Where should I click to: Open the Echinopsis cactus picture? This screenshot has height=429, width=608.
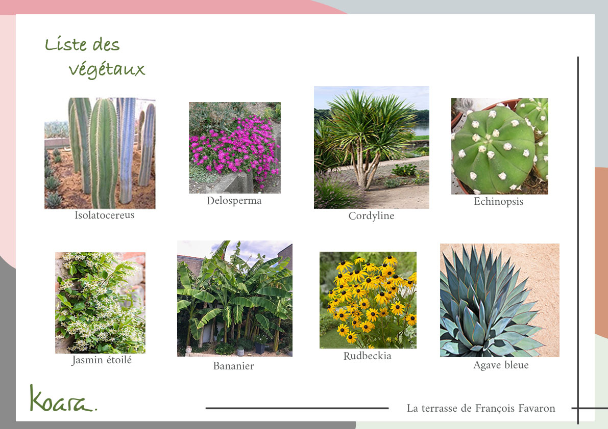499,146
